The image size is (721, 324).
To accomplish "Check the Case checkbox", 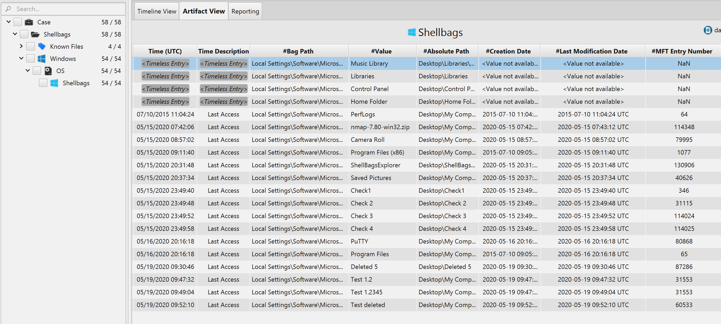I will click(18, 22).
